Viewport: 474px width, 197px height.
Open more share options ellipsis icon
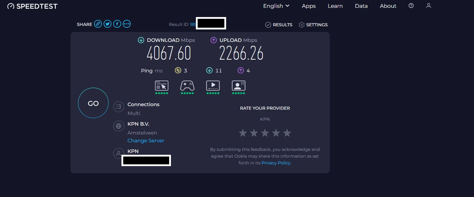tap(127, 24)
